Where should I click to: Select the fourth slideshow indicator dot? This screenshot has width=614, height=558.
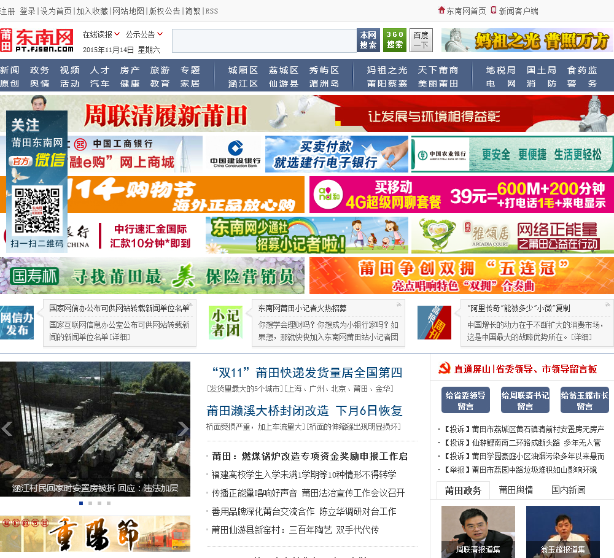109,503
